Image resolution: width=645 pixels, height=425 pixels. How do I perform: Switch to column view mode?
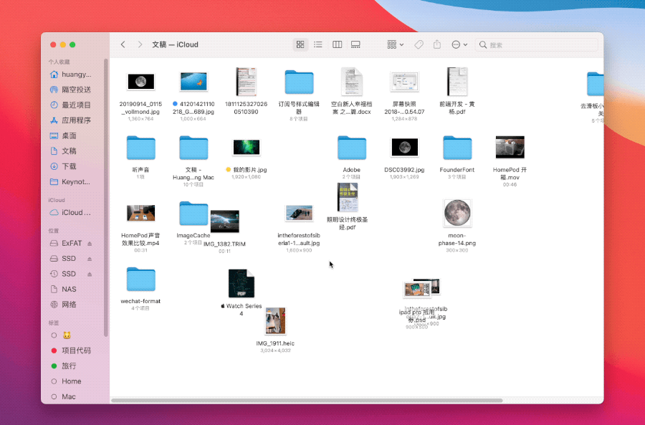pos(337,44)
